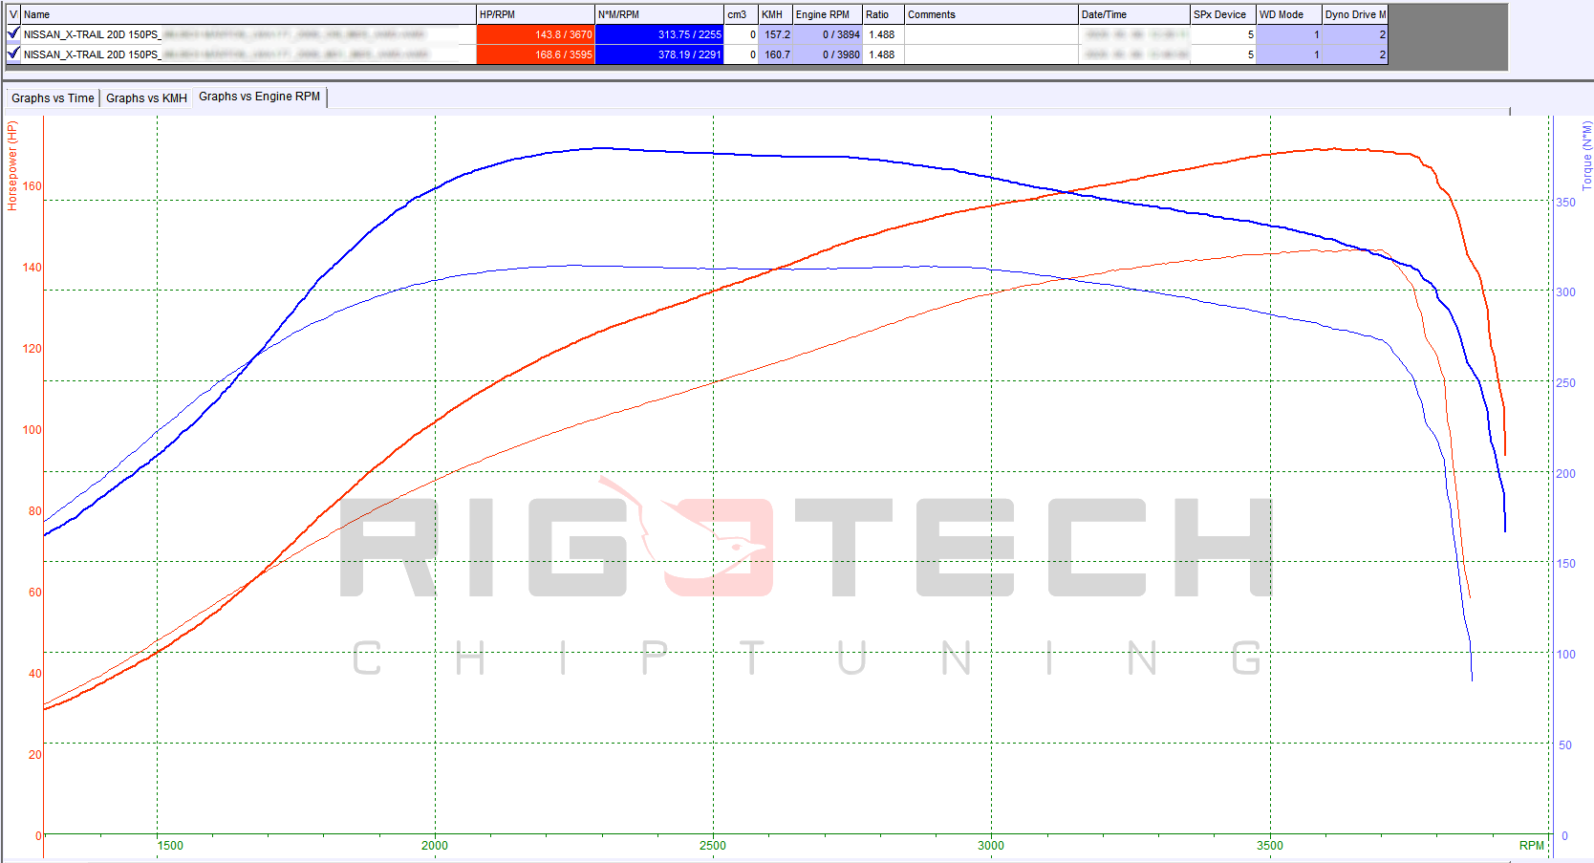The height and width of the screenshot is (863, 1594).
Task: Switch to the Graphs vs Time tab
Action: pos(53,97)
